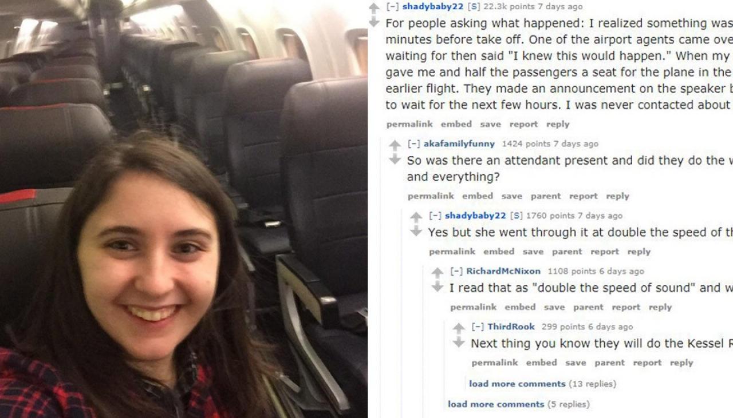Screen dimensions: 733x418
Task: Reply to ThirdRook's comment
Action: [x=681, y=363]
